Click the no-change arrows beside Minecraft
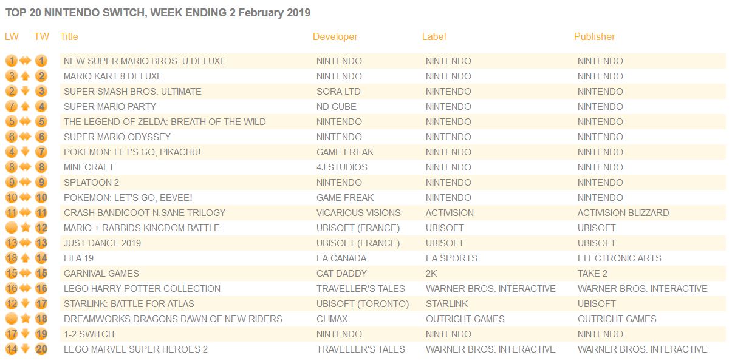 coord(25,167)
